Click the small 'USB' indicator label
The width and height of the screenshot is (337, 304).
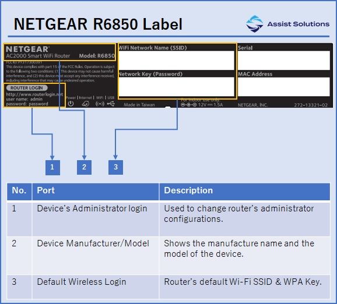pyautogui.click(x=111, y=98)
